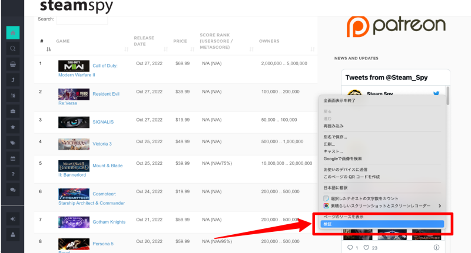Open the chat bubble sidebar icon
The width and height of the screenshot is (471, 253).
[12, 190]
